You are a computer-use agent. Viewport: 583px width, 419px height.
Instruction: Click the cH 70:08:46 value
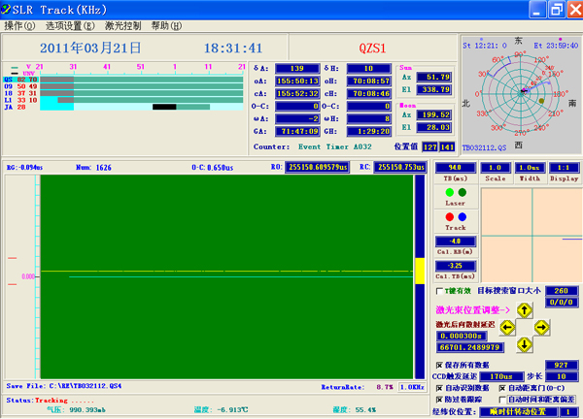368,94
